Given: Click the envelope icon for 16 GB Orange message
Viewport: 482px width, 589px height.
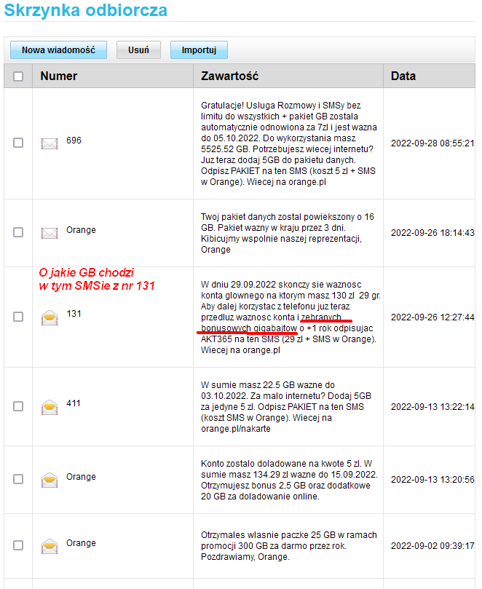Looking at the screenshot, I should pos(50,233).
